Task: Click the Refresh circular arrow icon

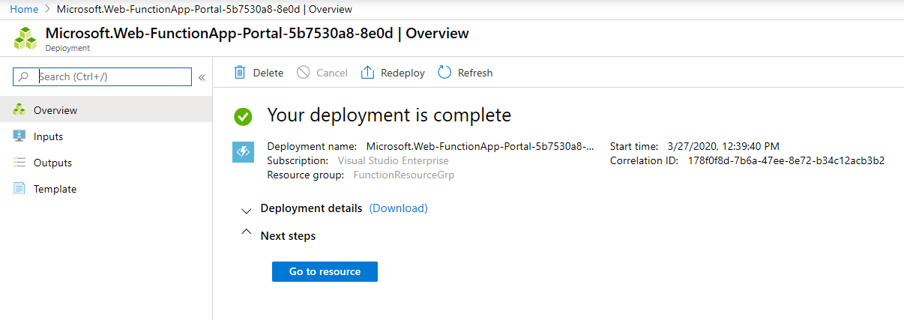Action: [x=445, y=73]
